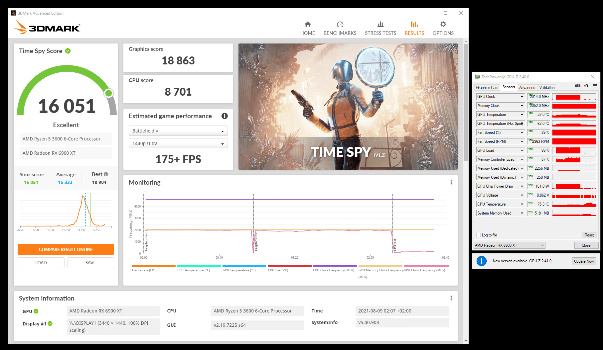Viewport: 603px width, 350px height.
Task: Select the Sensors tab in GPU-Z
Action: (x=509, y=87)
